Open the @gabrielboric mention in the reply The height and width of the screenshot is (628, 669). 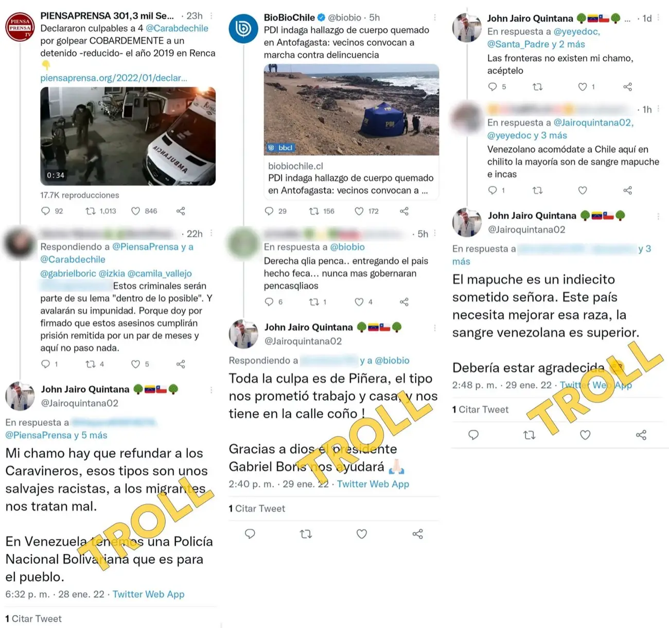68,273
